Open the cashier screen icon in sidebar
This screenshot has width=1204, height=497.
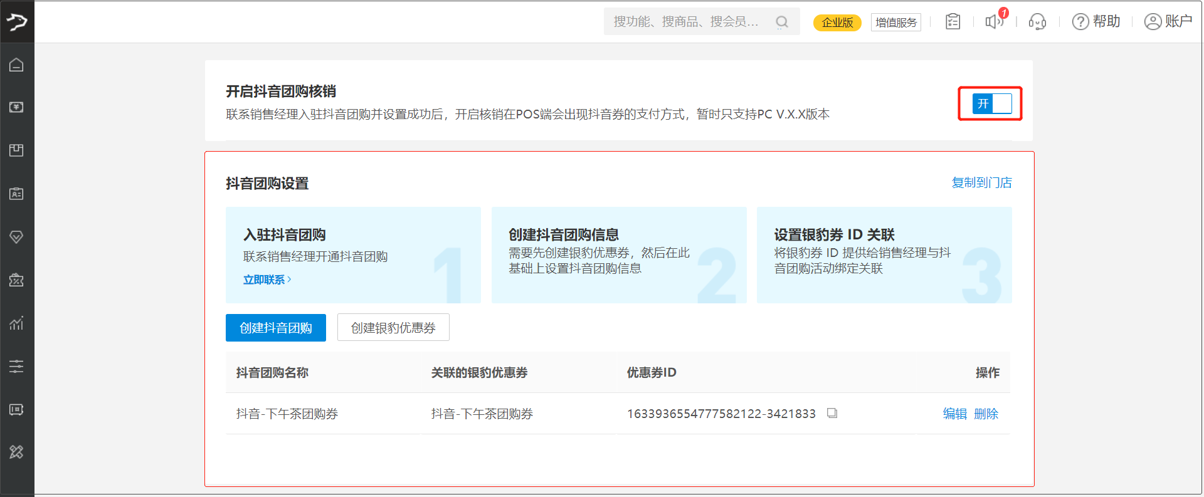pos(17,107)
